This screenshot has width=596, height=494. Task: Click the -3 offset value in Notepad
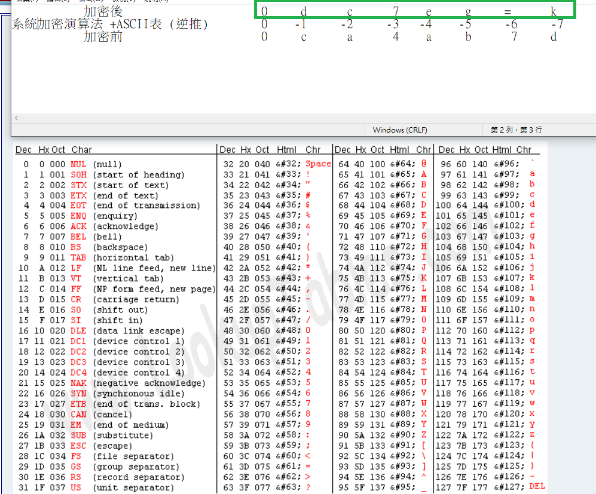(x=393, y=24)
